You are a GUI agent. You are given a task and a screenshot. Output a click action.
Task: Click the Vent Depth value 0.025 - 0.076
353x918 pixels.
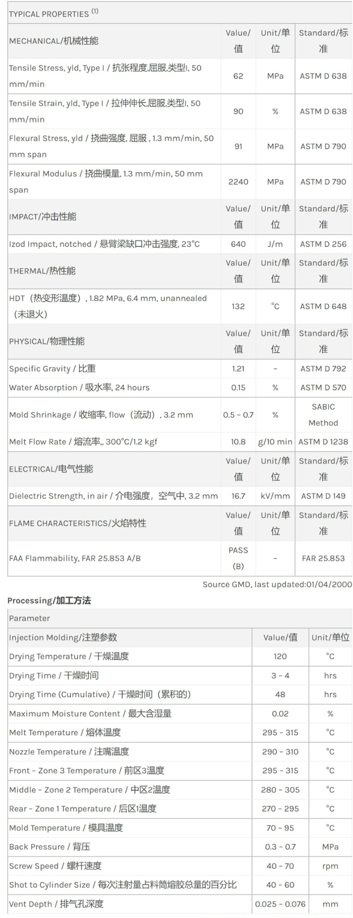(x=280, y=904)
